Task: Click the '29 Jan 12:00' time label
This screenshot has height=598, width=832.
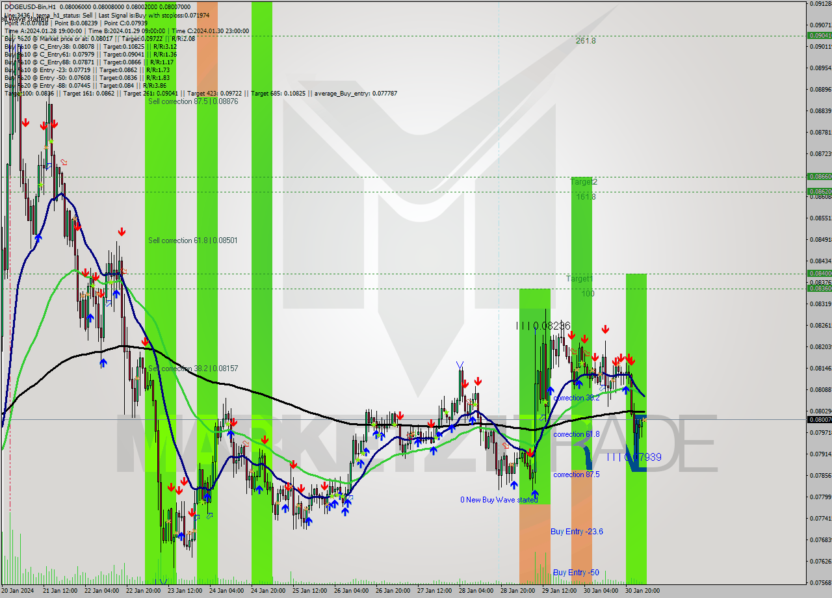Action: (559, 591)
